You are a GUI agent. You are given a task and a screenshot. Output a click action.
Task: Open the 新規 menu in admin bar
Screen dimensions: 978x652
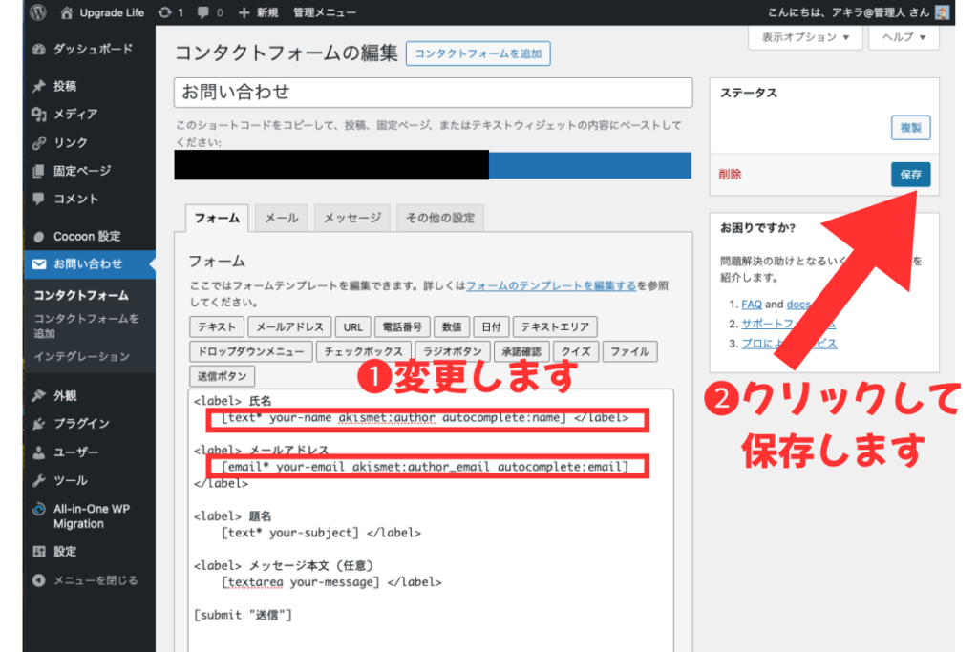tap(259, 12)
